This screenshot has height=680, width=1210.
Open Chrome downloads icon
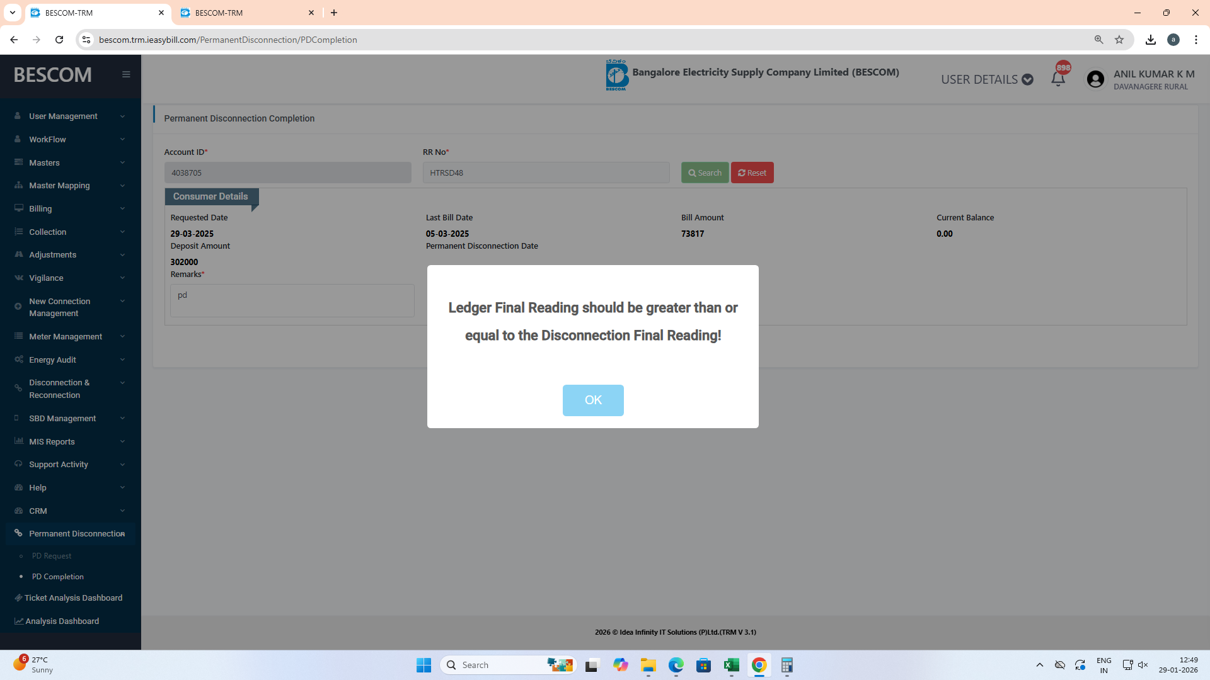coord(1151,40)
